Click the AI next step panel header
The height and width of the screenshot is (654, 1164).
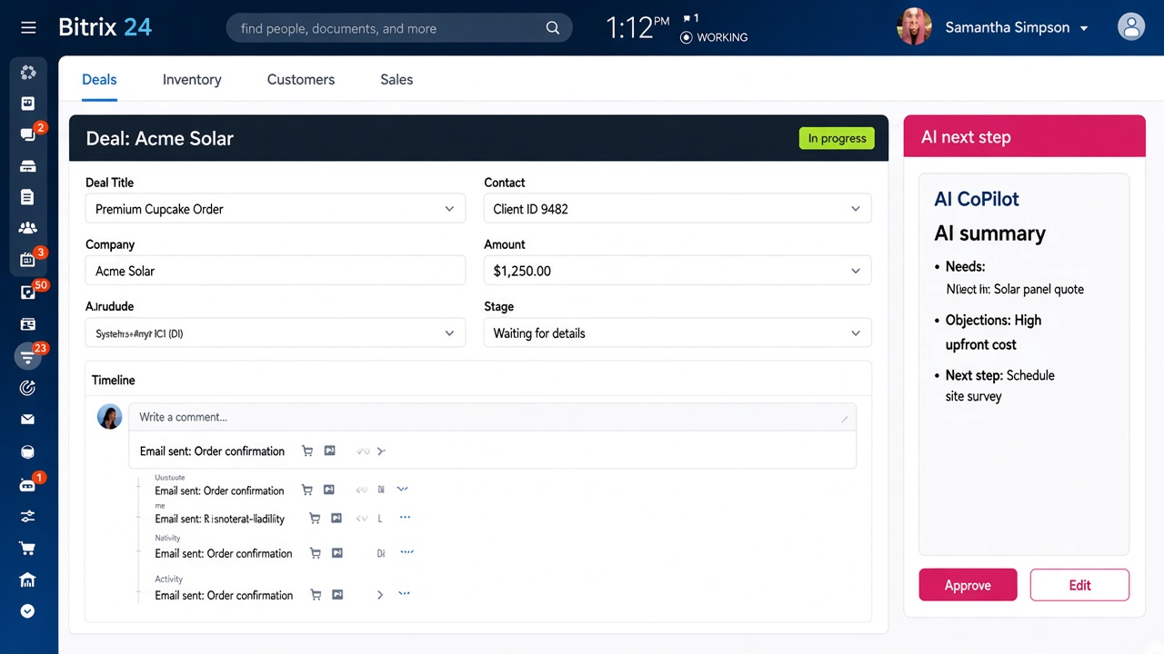[x=1024, y=137]
